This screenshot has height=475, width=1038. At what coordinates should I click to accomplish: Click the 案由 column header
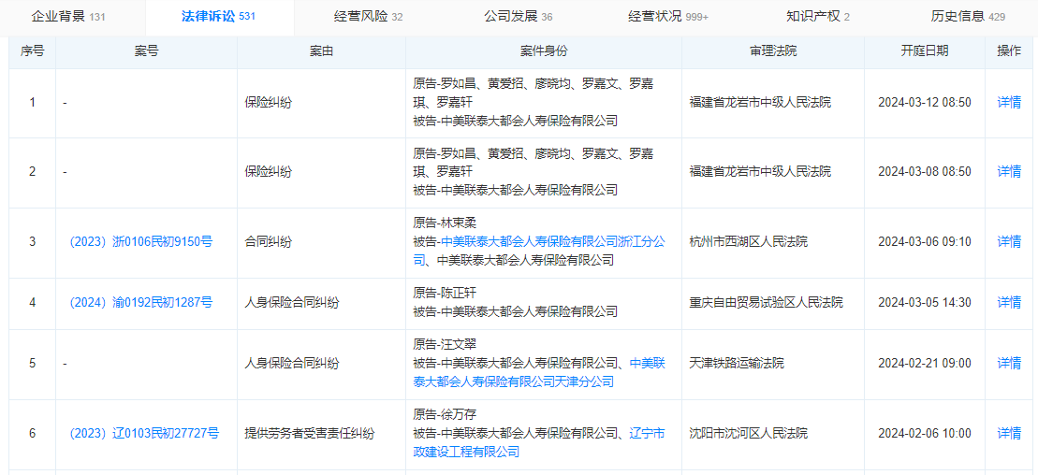coord(321,51)
